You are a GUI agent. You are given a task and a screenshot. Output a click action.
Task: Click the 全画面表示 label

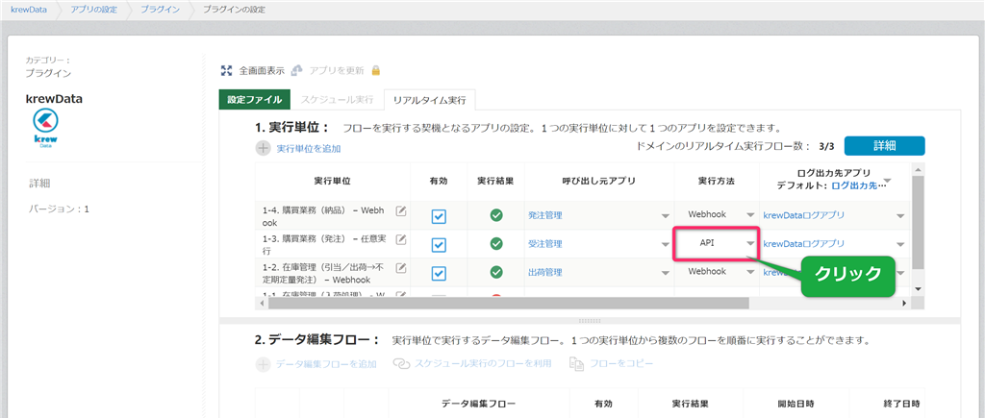click(262, 70)
